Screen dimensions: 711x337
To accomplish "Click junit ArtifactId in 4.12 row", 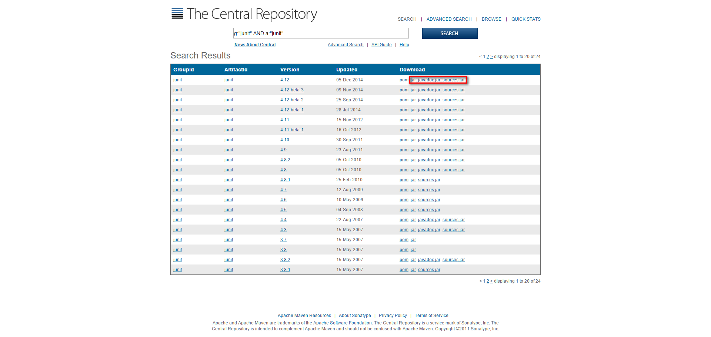I will pyautogui.click(x=229, y=80).
